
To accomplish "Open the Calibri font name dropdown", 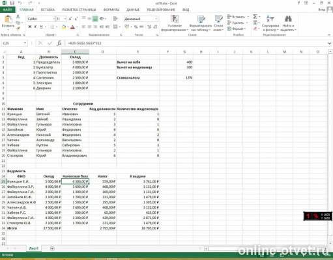I will [53, 19].
